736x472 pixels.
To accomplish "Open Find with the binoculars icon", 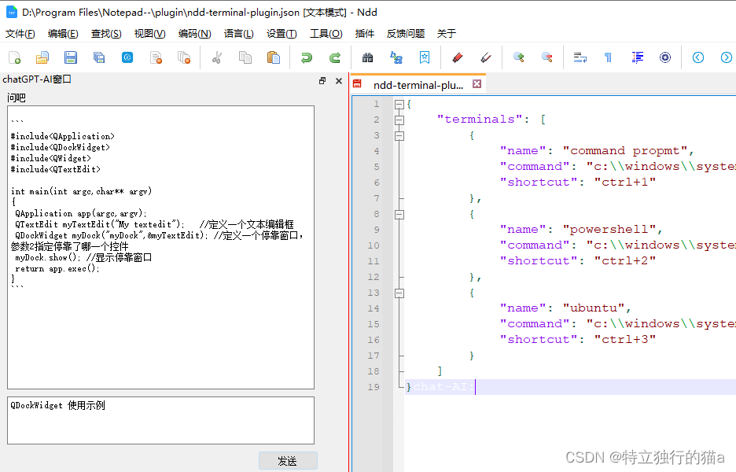I will coord(367,57).
